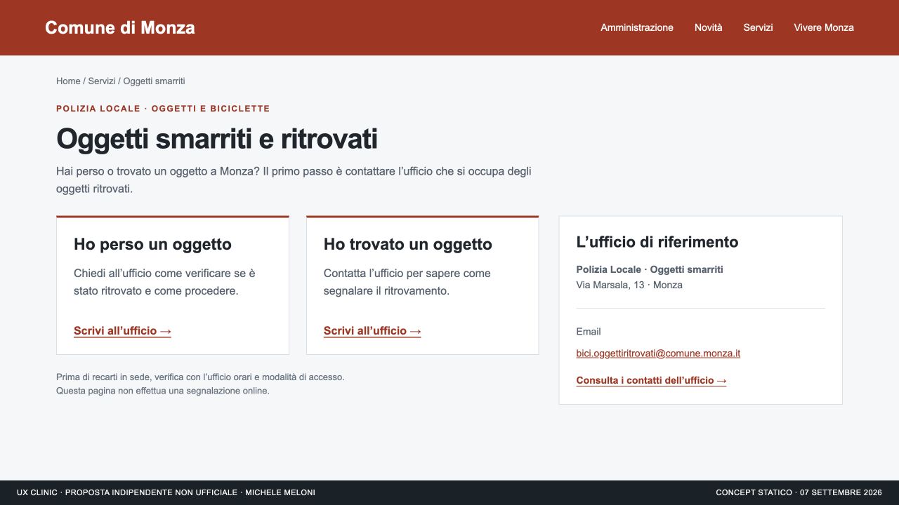Click the Servizi breadcrumb link

[102, 81]
